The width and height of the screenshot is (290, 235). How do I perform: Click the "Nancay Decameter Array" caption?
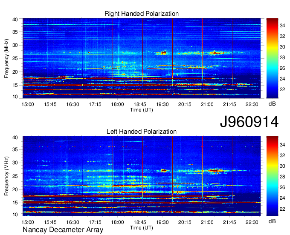[63, 230]
